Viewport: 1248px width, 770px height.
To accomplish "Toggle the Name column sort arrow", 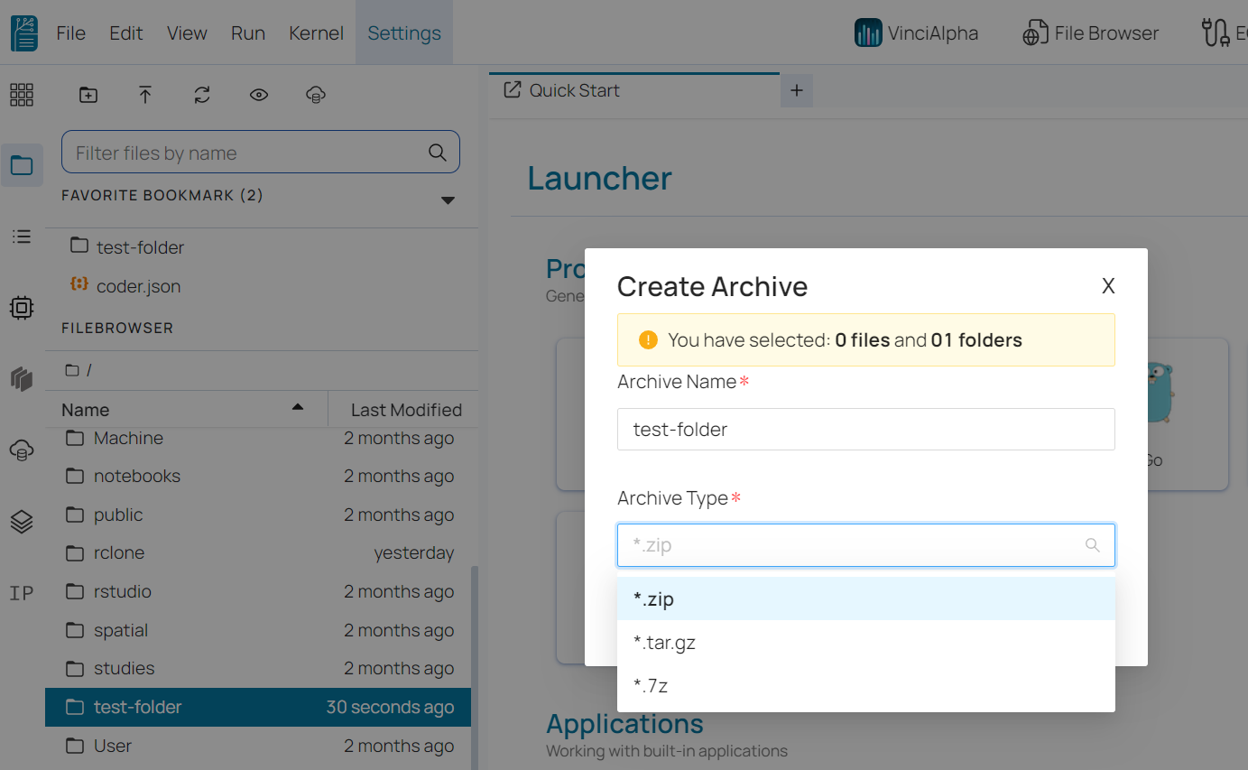I will point(298,407).
